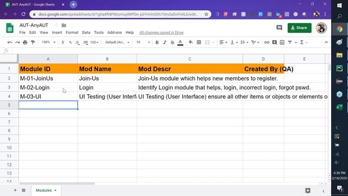Toggle Italic formatting
This screenshot has width=348, height=196.
165,42
